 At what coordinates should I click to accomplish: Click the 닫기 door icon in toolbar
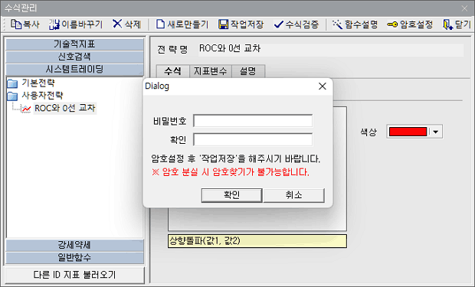point(447,24)
